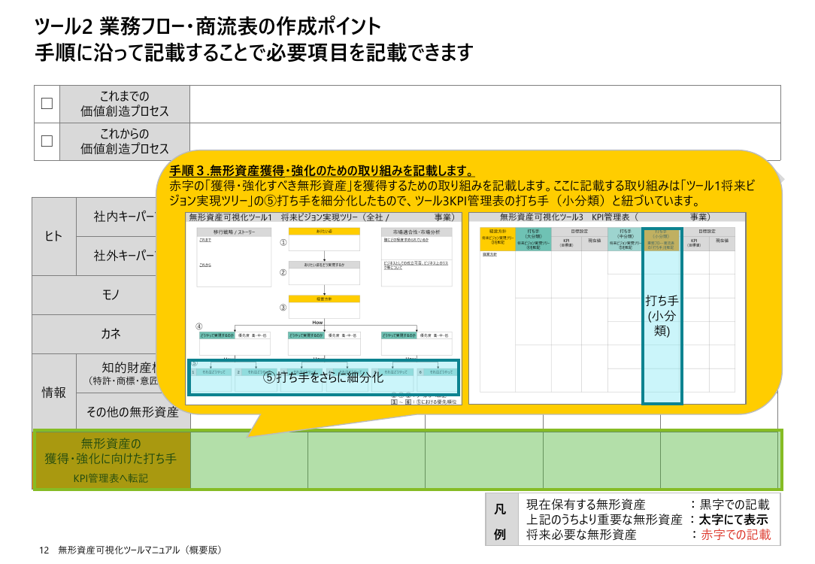Click the red 赤字での記載 legend text
The height and width of the screenshot is (564, 815).
(736, 535)
